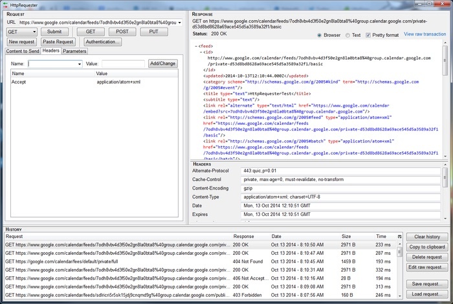This screenshot has height=304, width=453.
Task: Toggle the Pretty format checkbox
Action: 368,35
